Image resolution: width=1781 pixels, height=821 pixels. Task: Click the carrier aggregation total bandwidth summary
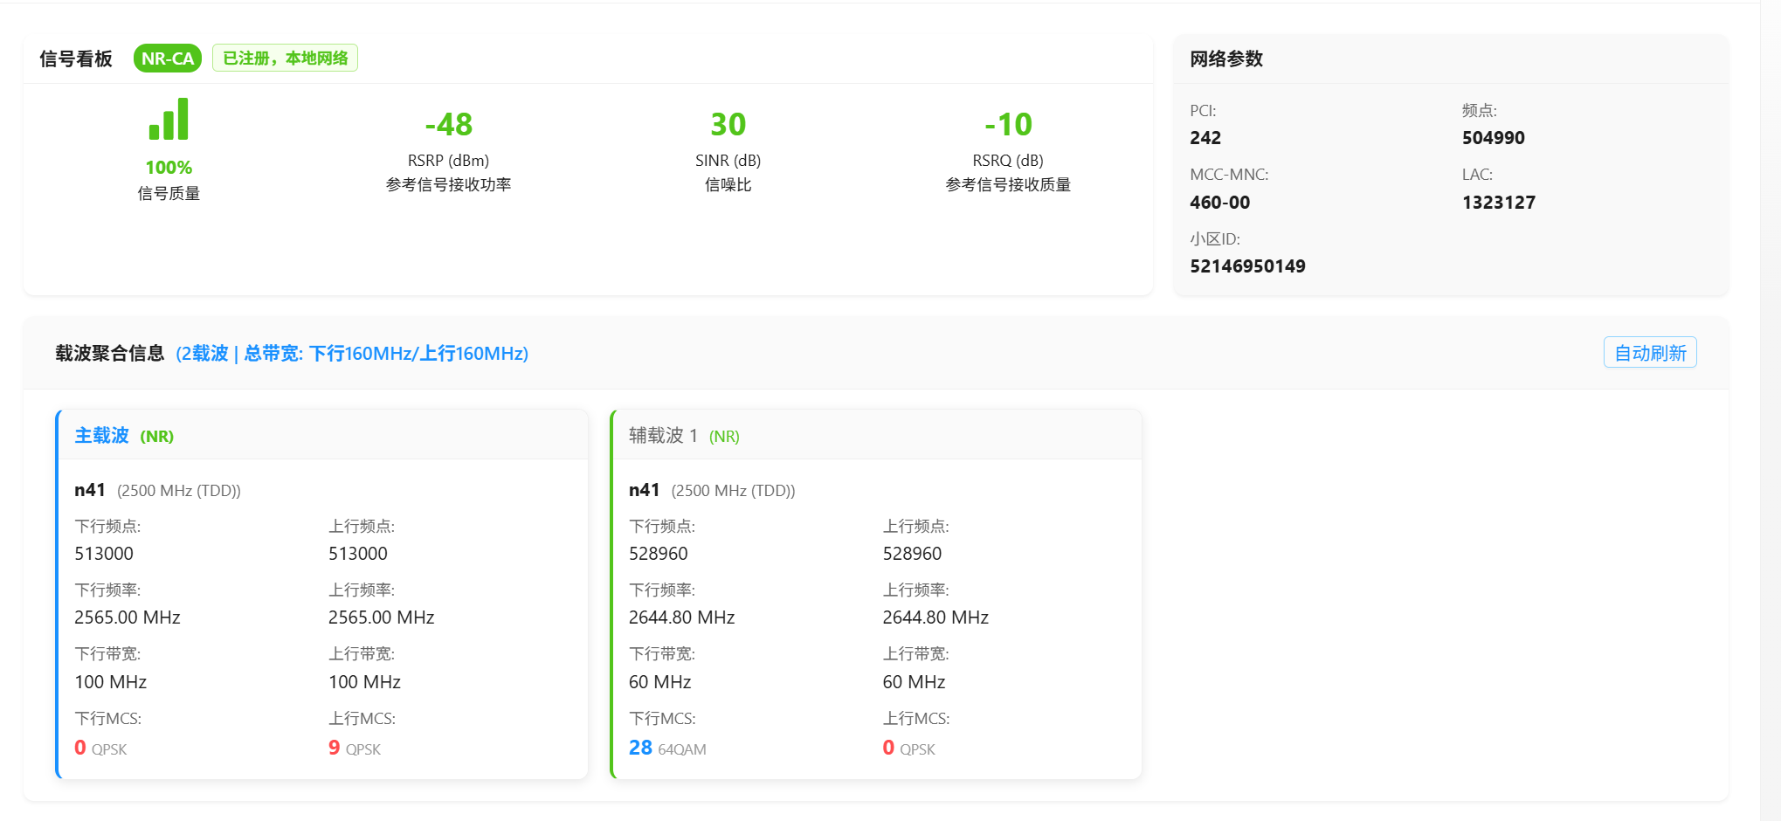click(x=352, y=354)
